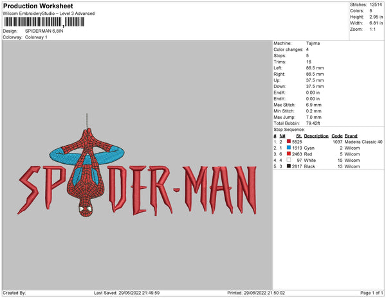Viewport: 386px width, 298px height.
Task: Click the Stitches count value 12514
Action: [x=376, y=4]
